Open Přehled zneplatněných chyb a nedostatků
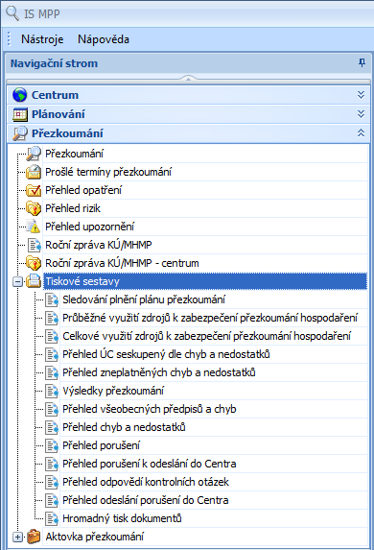The image size is (374, 550). point(159,372)
